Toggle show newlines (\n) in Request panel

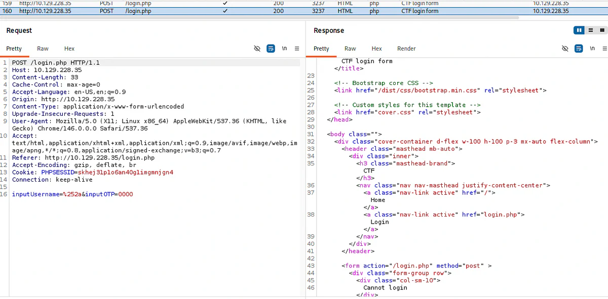coord(284,49)
